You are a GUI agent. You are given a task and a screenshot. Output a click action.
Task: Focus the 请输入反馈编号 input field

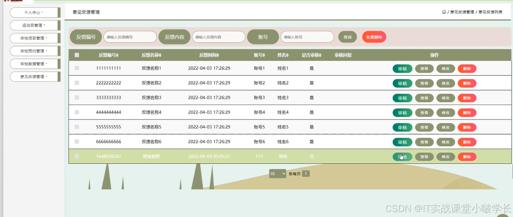pos(130,37)
